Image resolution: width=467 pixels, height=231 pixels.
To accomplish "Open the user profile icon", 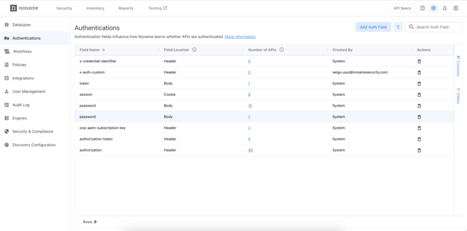I will click(x=456, y=8).
